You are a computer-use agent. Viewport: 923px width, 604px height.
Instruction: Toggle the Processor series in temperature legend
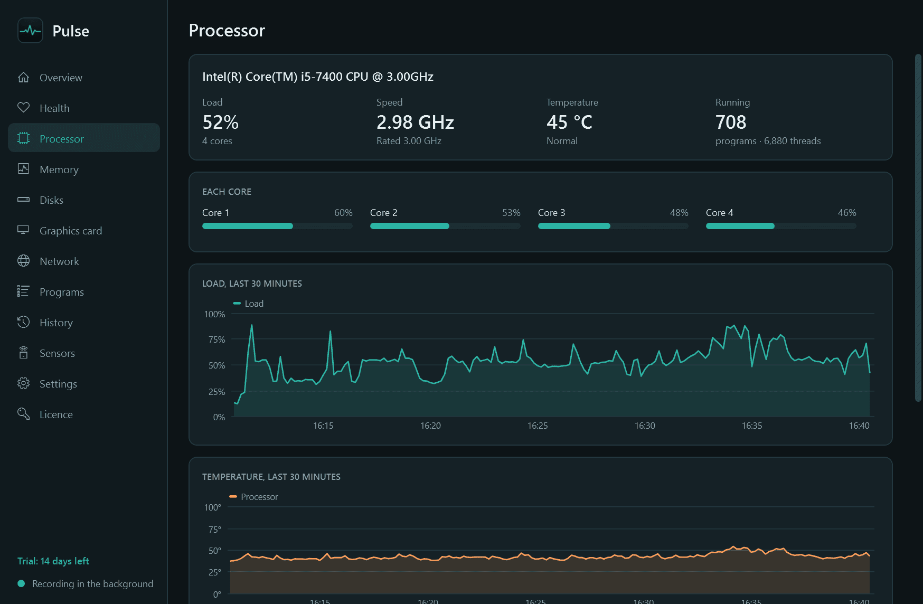(253, 497)
